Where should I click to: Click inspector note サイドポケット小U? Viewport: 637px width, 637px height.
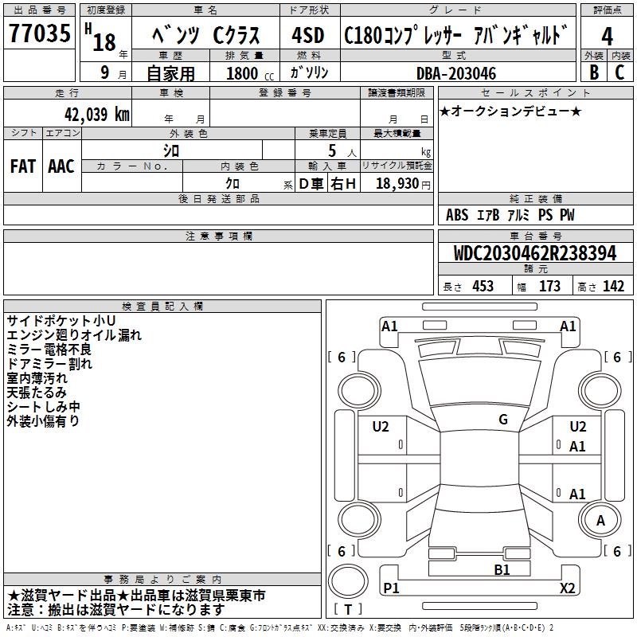pos(61,321)
